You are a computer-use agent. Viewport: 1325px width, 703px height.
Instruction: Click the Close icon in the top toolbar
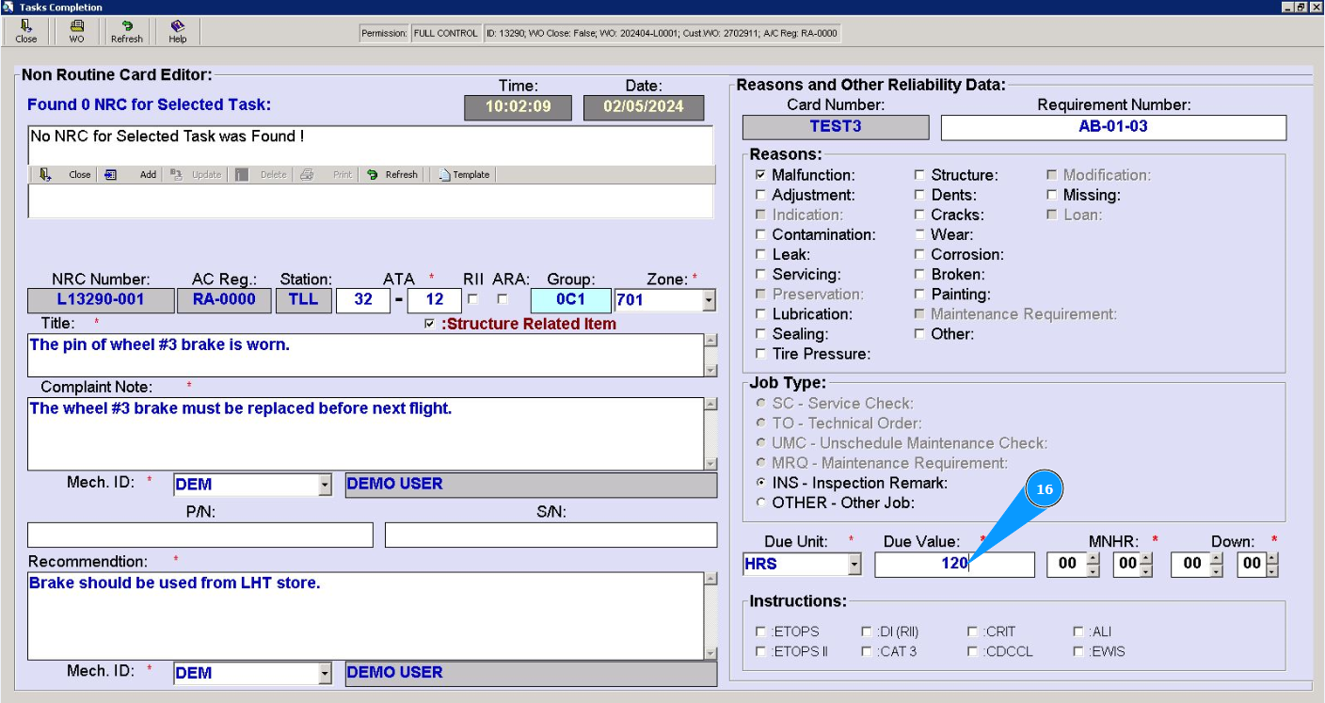(x=26, y=31)
